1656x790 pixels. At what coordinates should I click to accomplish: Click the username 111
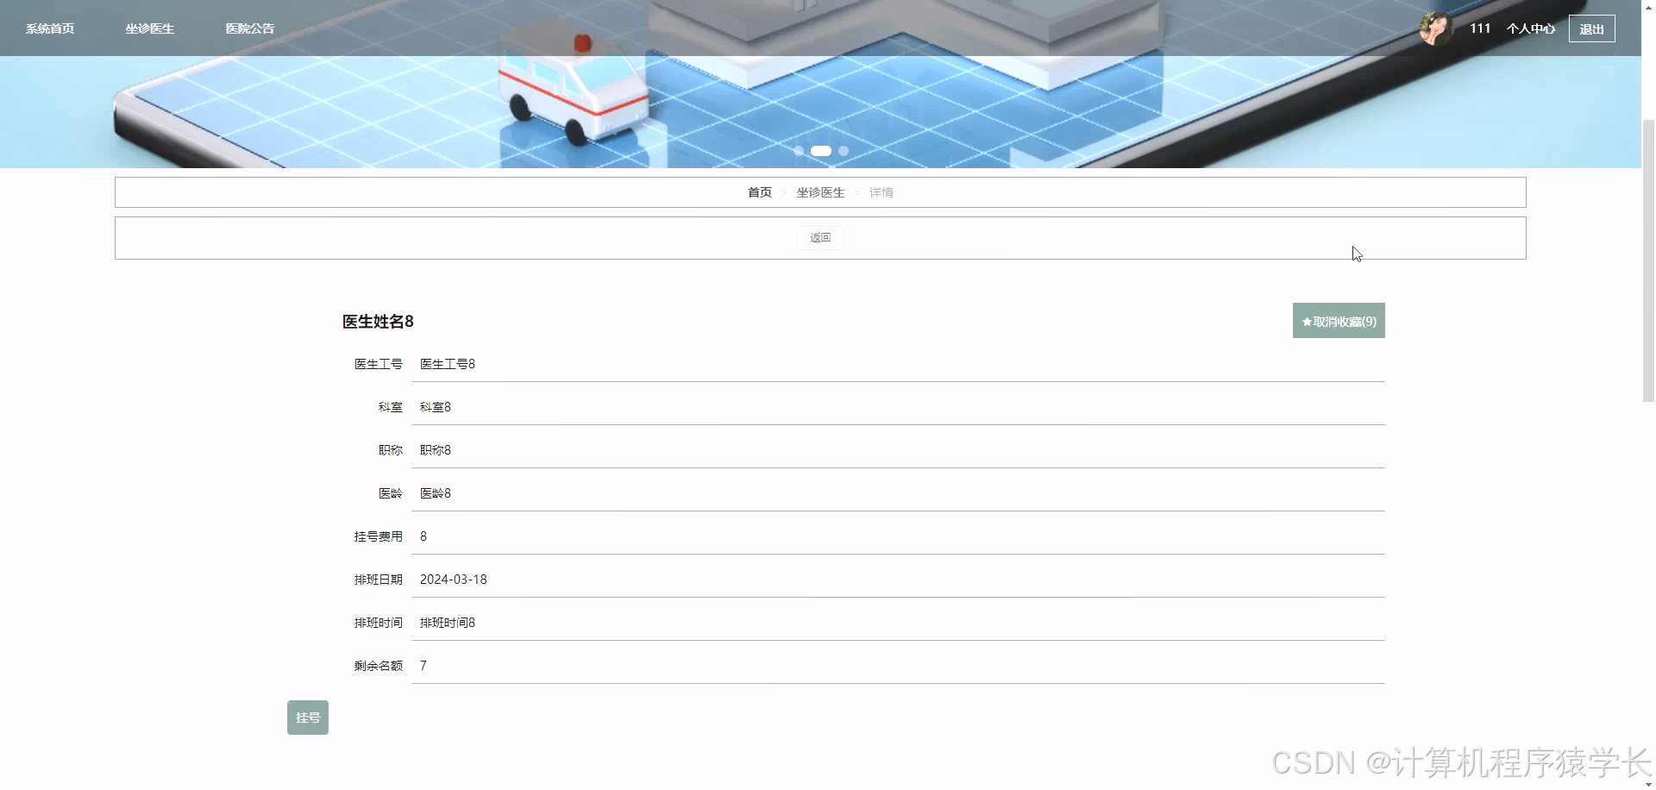pyautogui.click(x=1480, y=28)
